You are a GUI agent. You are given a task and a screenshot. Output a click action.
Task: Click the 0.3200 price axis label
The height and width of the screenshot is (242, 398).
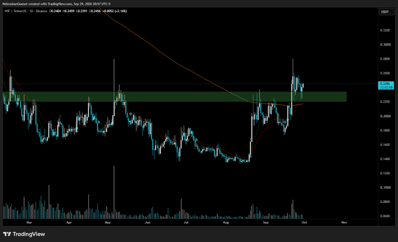click(385, 30)
